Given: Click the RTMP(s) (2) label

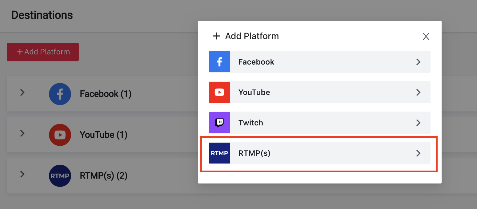Looking at the screenshot, I should 103,176.
